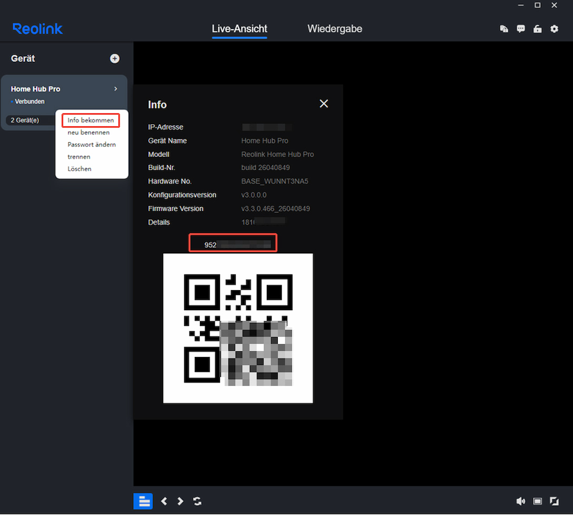
Task: Choose 'trennen' to disconnect the device
Action: (79, 156)
